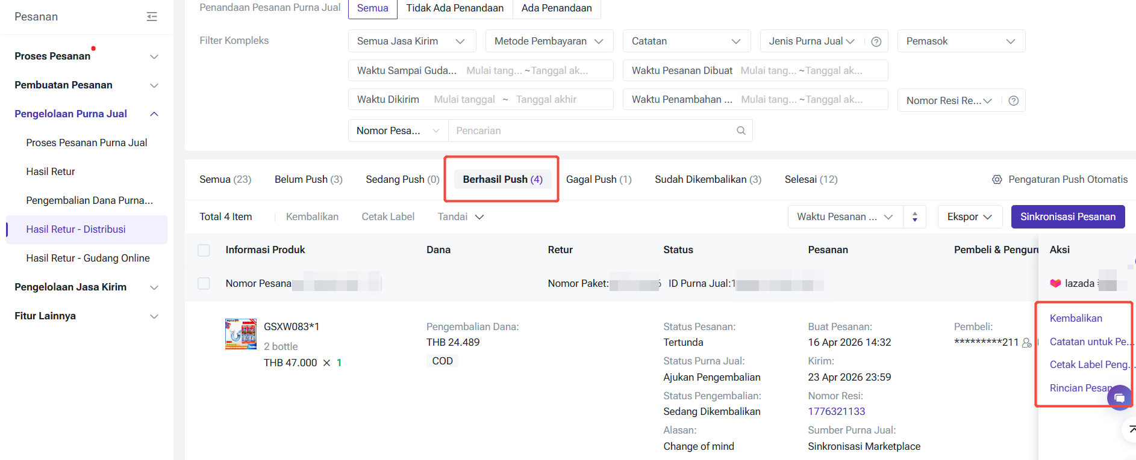This screenshot has width=1136, height=460.
Task: Click the GSXW083 product thumbnail image
Action: coord(241,334)
